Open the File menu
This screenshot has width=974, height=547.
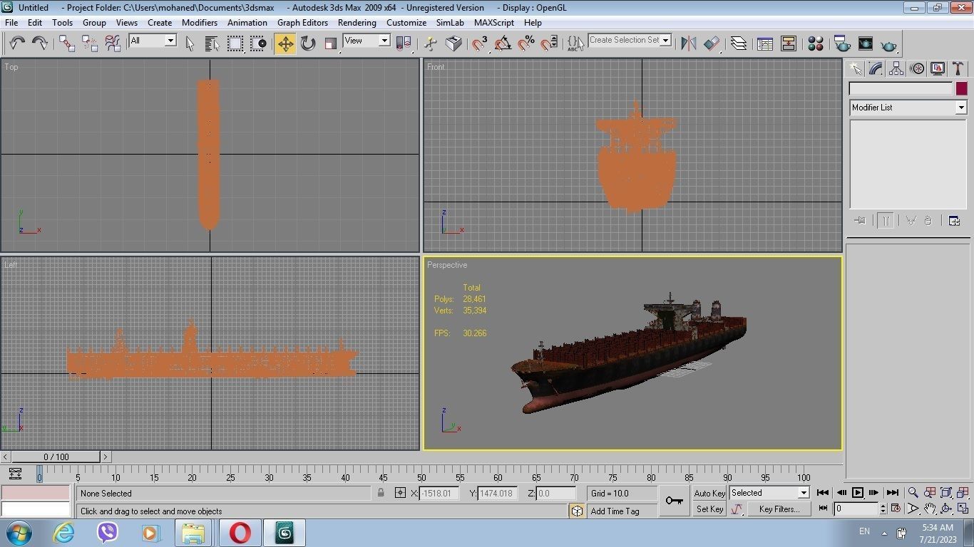(x=11, y=23)
